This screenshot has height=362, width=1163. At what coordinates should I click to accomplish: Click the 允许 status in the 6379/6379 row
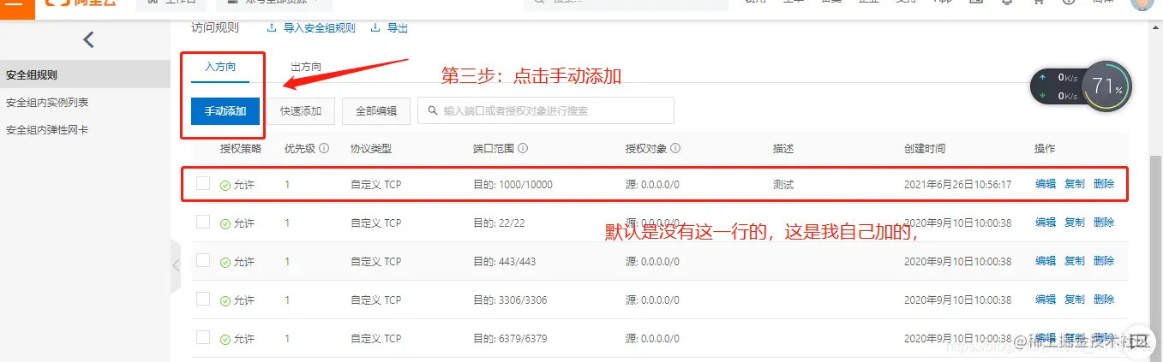coord(237,339)
